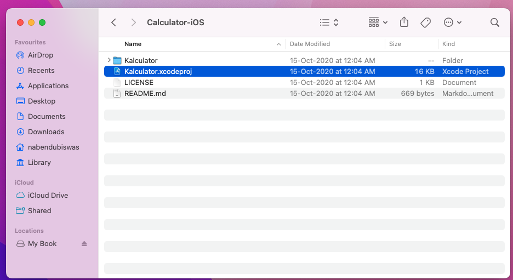Select the Kalculator.xcodeproj file name
The height and width of the screenshot is (280, 513).
point(158,71)
